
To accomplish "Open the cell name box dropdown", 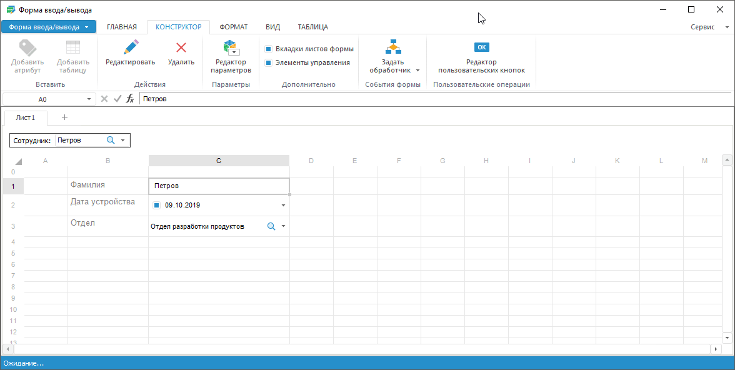I will click(x=89, y=99).
